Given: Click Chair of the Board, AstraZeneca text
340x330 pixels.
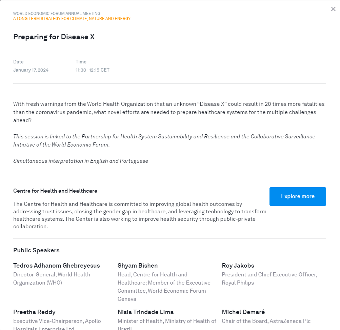Looking at the screenshot, I should [x=266, y=321].
